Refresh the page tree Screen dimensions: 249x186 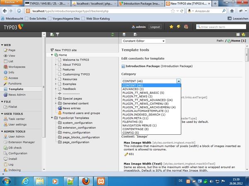[112, 34]
